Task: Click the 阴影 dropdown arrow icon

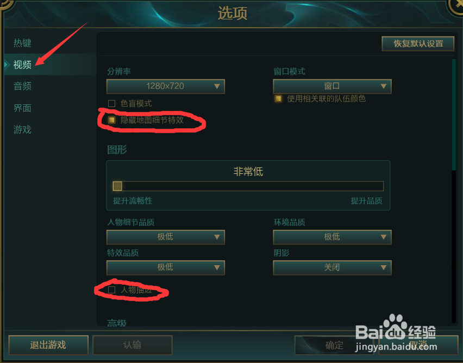Action: (x=384, y=267)
